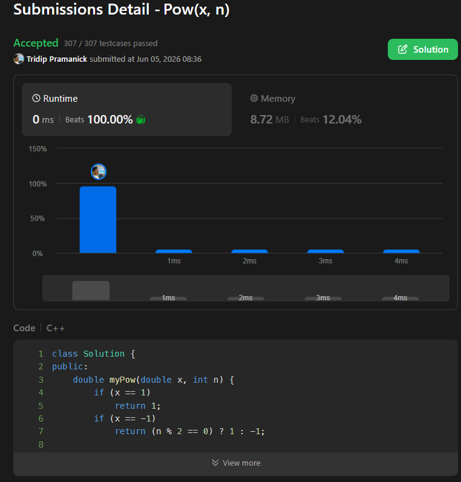Select the Runtime stats card
The width and height of the screenshot is (461, 482).
pyautogui.click(x=126, y=110)
